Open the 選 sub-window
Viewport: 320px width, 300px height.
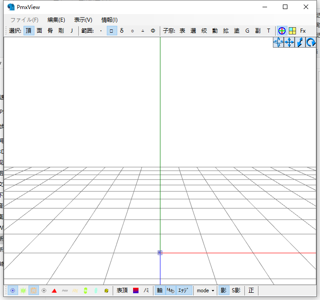[193, 31]
